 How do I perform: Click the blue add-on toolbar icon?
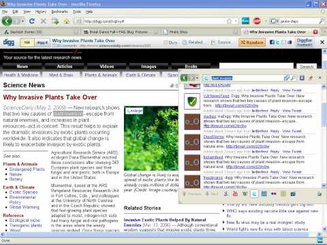(x=245, y=21)
